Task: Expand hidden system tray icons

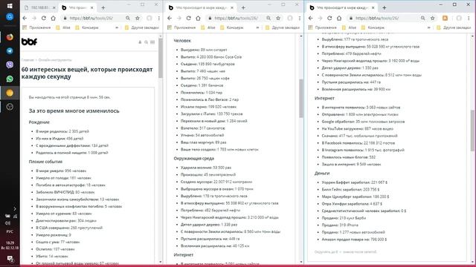Action: point(15,209)
